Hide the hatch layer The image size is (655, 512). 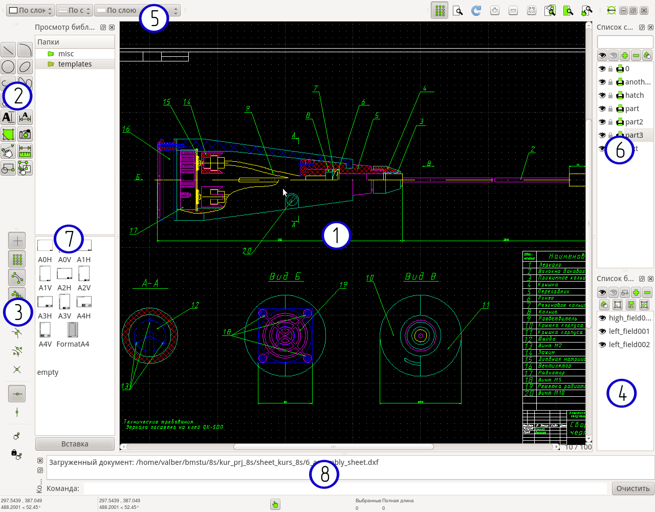(602, 95)
